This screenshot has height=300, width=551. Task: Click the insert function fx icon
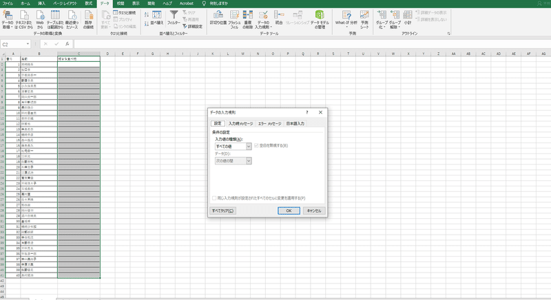click(67, 44)
